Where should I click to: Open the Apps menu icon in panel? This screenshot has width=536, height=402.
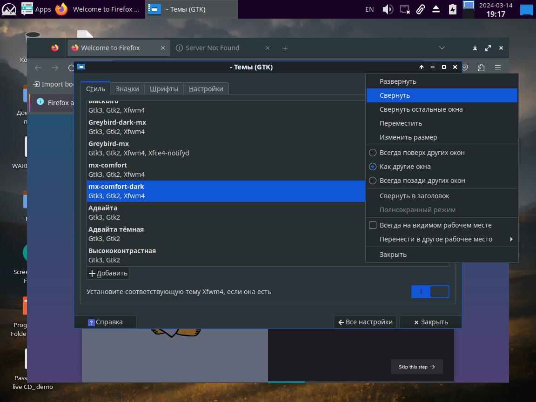point(27,9)
